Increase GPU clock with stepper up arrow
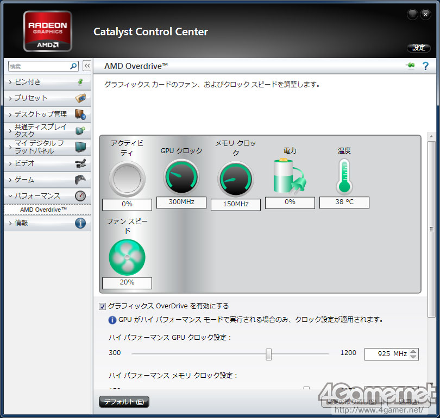The width and height of the screenshot is (440, 418). click(413, 352)
